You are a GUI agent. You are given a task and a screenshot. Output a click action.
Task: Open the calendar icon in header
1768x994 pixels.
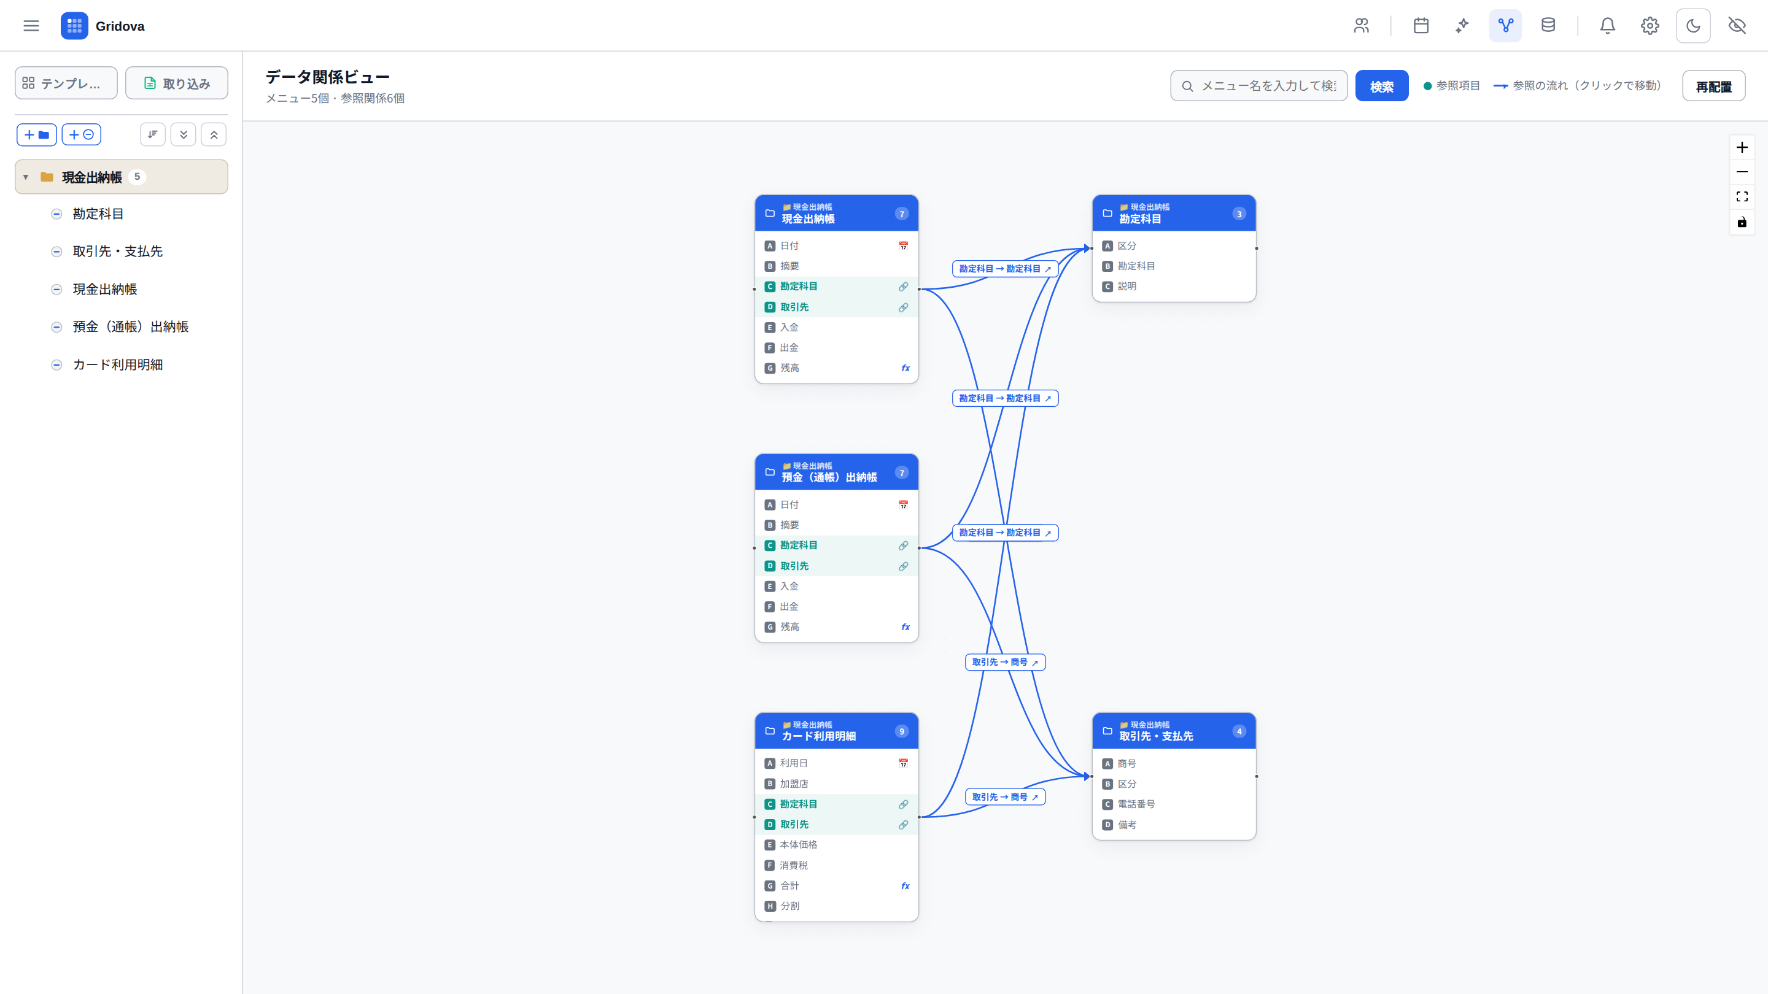[x=1421, y=25]
